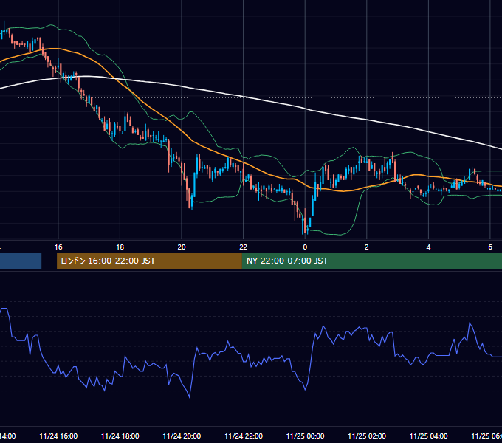Click the '22' hour label on price chart axis
The height and width of the screenshot is (443, 502).
coord(244,247)
